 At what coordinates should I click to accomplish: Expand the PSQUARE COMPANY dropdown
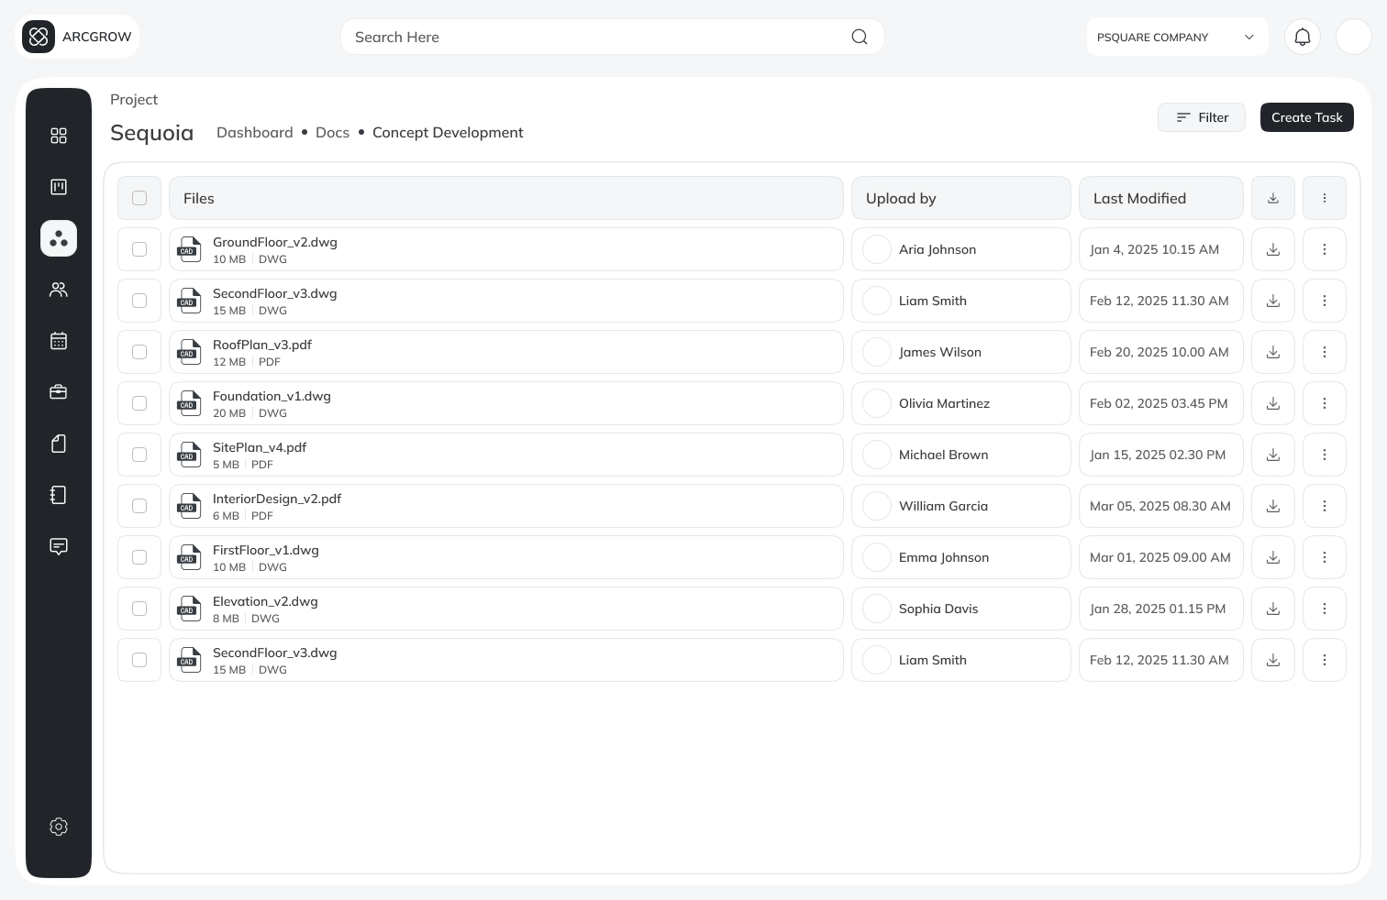pos(1176,38)
